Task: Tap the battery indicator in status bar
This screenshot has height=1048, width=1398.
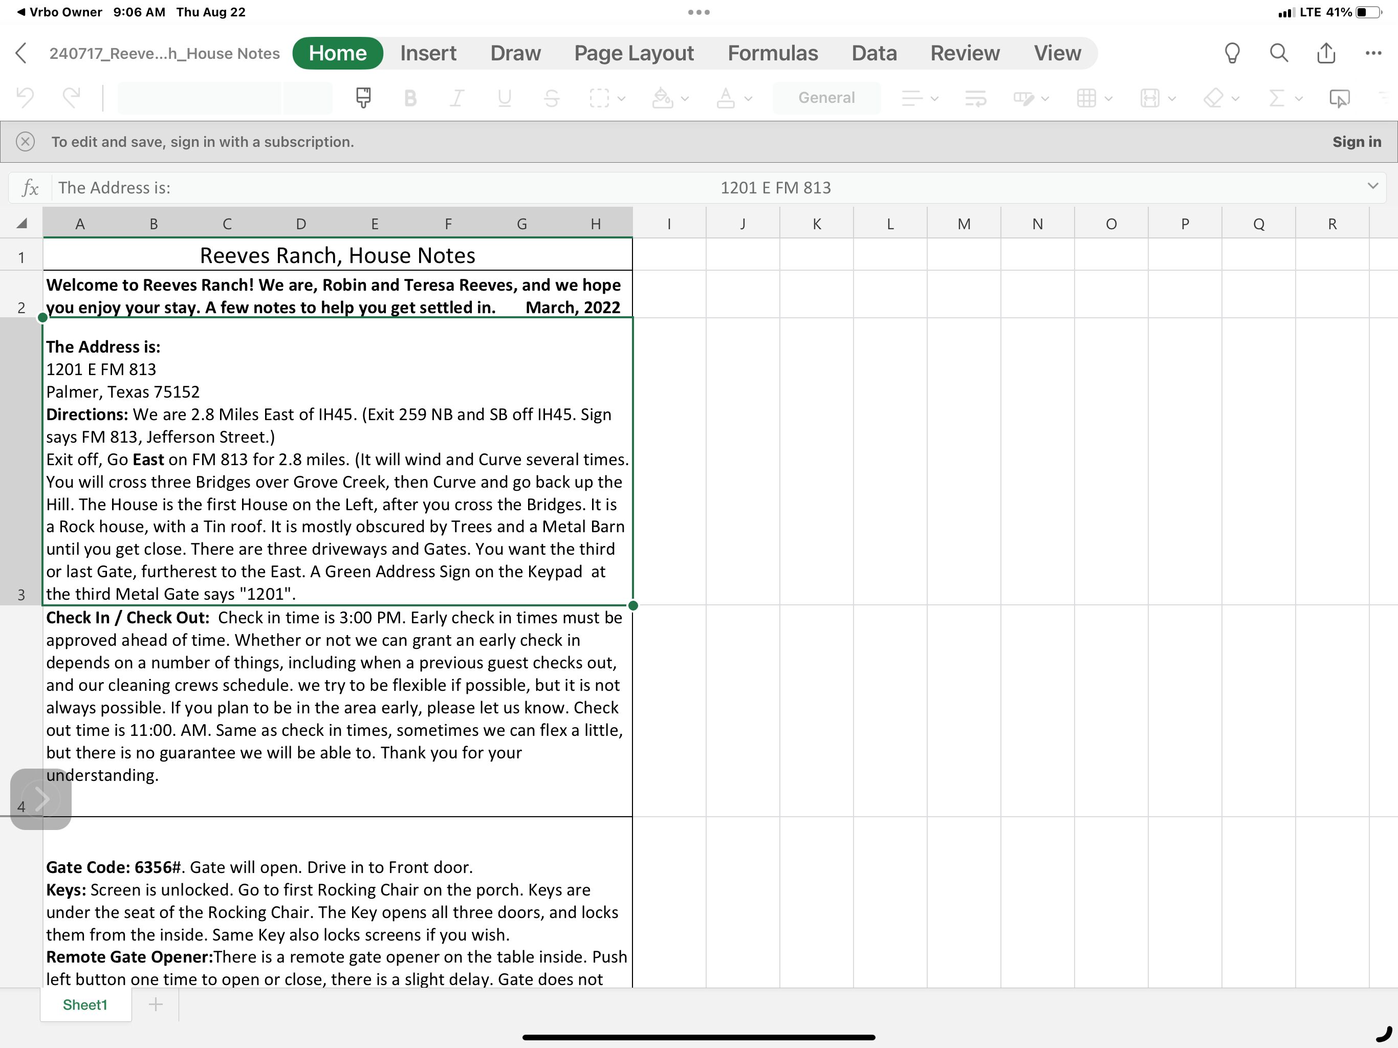Action: tap(1368, 12)
